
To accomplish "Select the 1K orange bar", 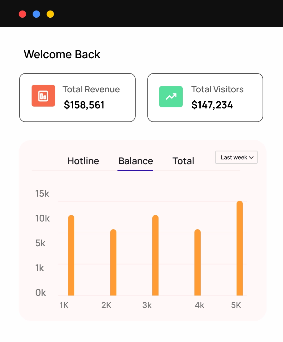I will (71, 255).
